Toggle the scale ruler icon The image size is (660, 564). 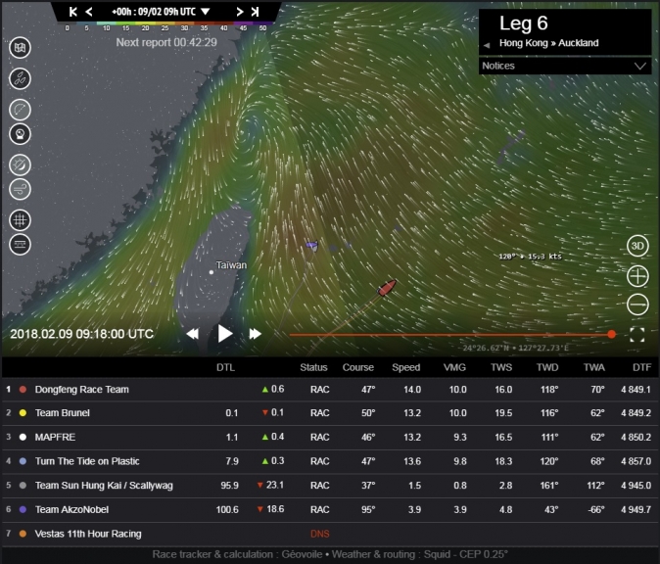20,245
